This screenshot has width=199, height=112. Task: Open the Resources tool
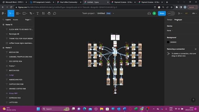pos(44,13)
